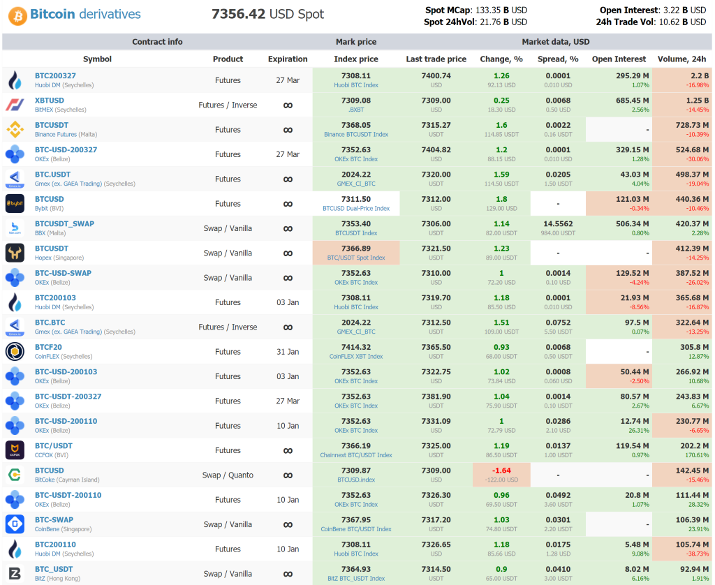Click the CoinFLEX exchange icon
This screenshot has height=585, width=715.
(14, 351)
